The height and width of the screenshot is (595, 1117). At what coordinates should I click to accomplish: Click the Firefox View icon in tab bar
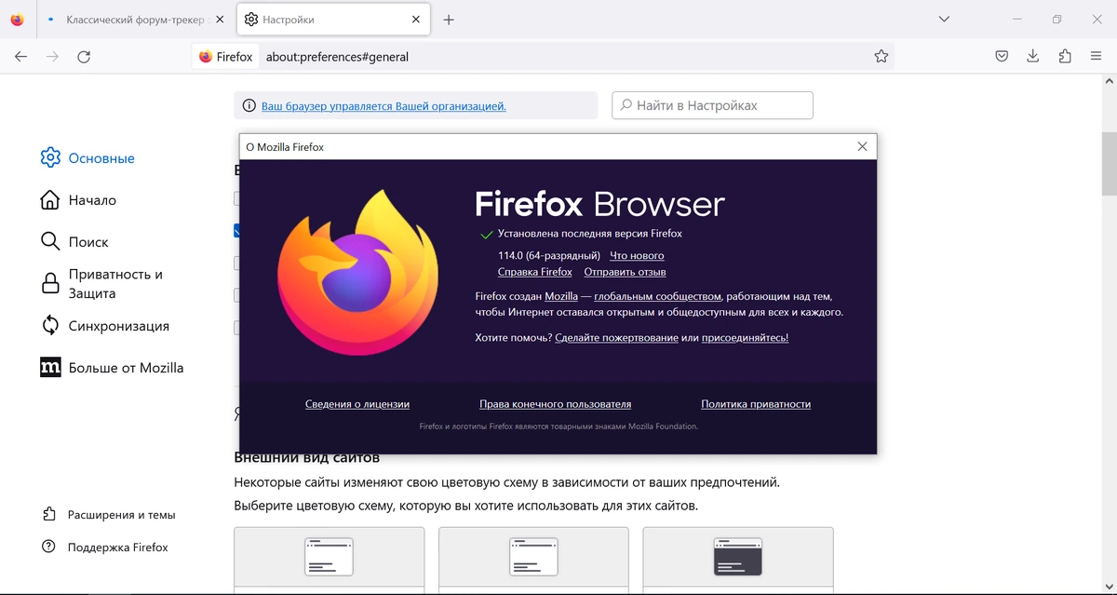pyautogui.click(x=17, y=20)
